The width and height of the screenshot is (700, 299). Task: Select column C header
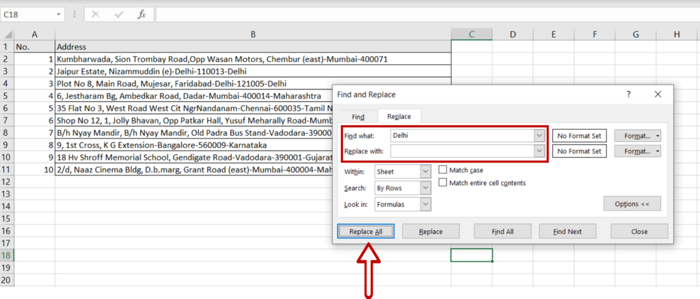(x=472, y=34)
